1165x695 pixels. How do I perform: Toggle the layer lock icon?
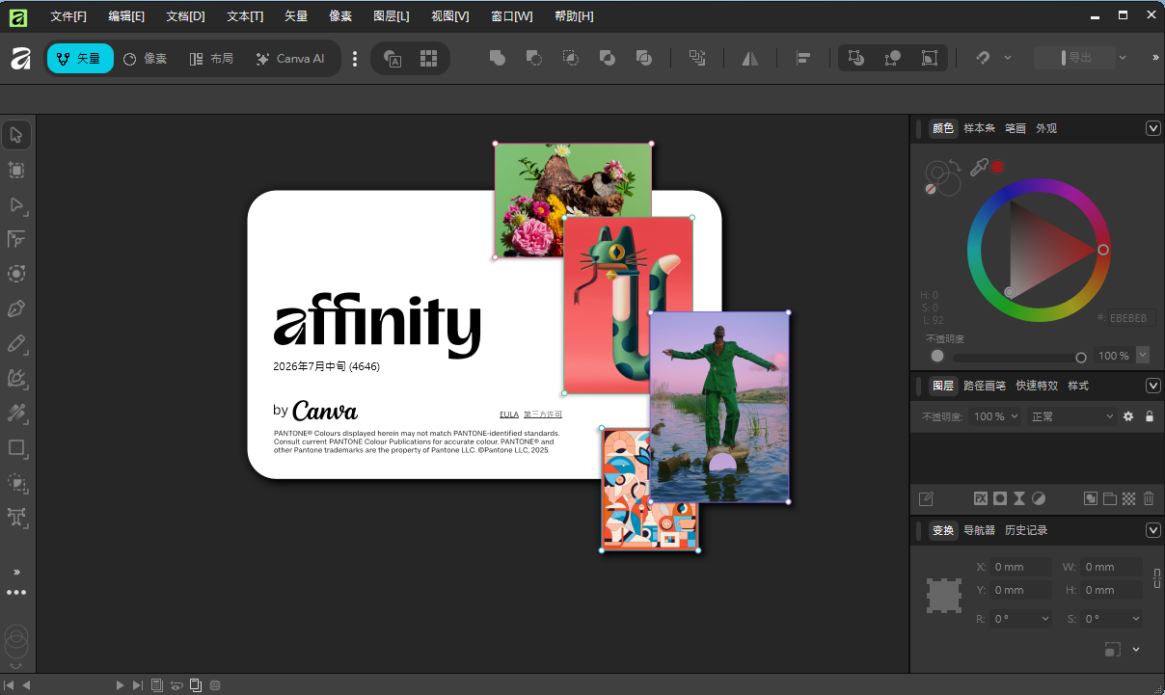pos(1149,416)
